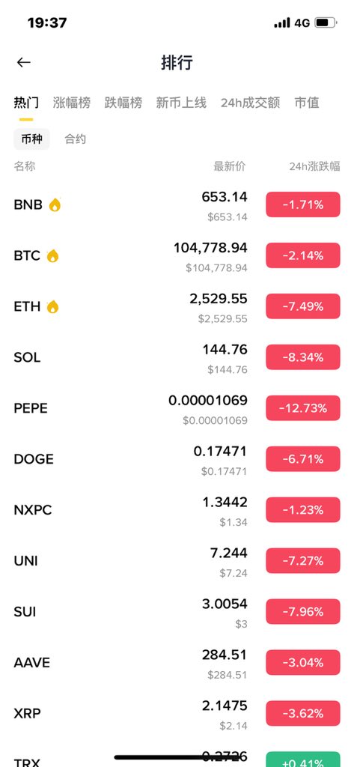The width and height of the screenshot is (354, 767).
Task: Open the AAVE coin row
Action: 177,662
